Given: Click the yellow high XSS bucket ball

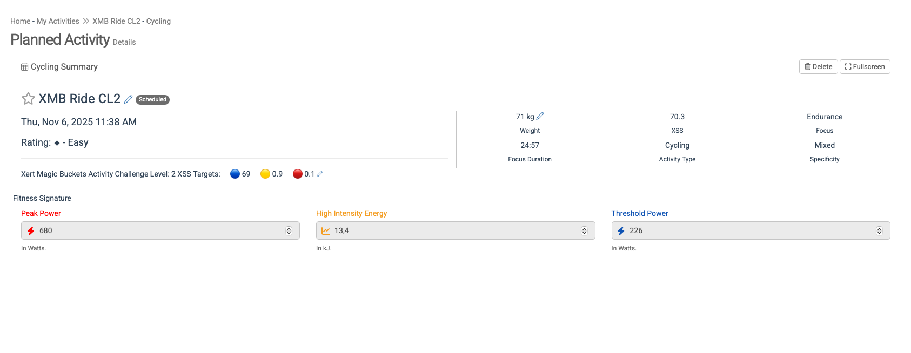Looking at the screenshot, I should pyautogui.click(x=265, y=174).
